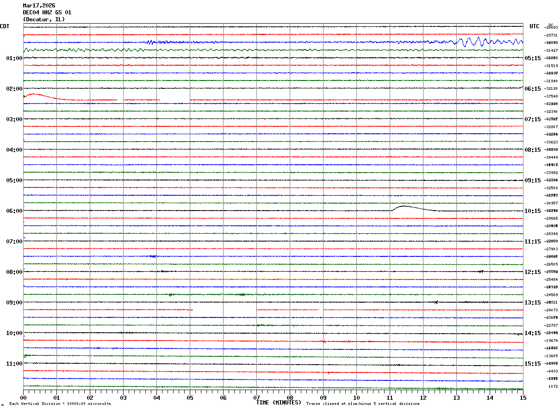The height and width of the screenshot is (410, 560).
Task: Click the DC offset value -19674
Action: (x=551, y=341)
